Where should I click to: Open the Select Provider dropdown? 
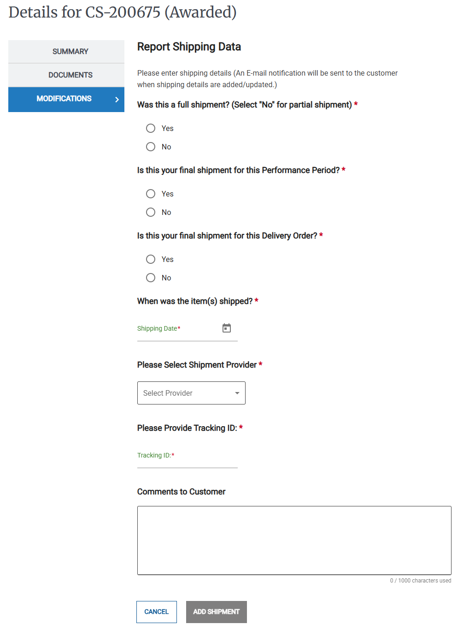tap(191, 393)
